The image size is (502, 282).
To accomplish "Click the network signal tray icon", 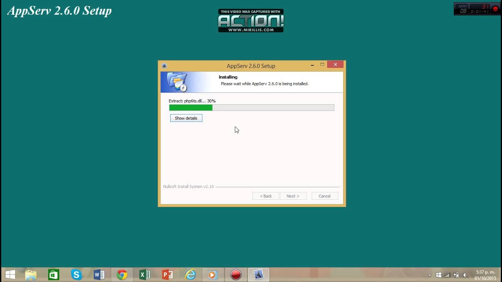I will pos(447,275).
